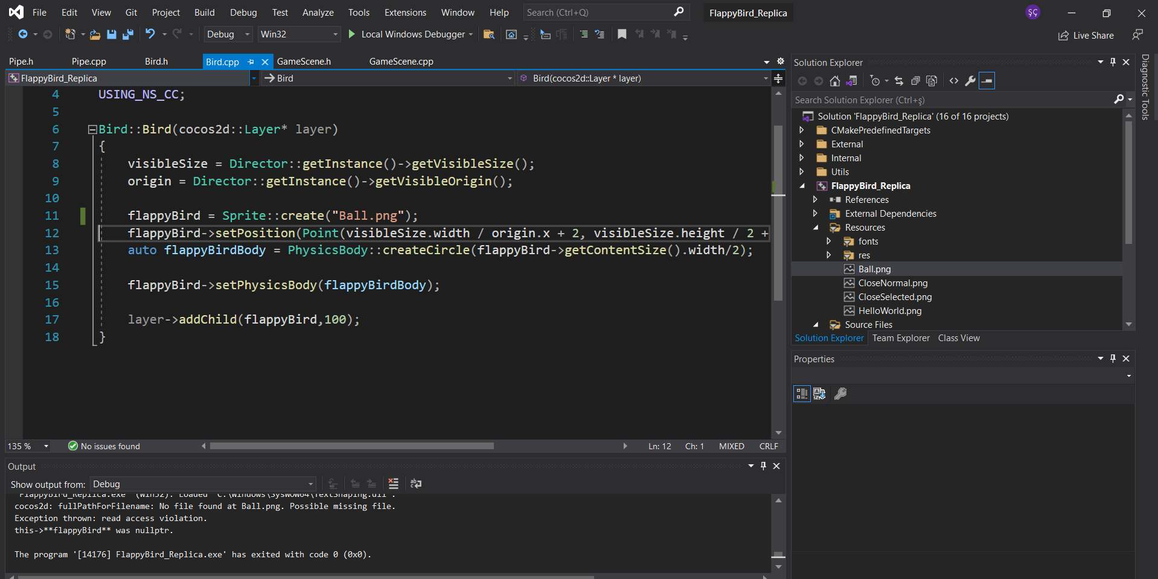Viewport: 1158px width, 579px height.
Task: Click Clear All in Output panel
Action: coord(394,484)
